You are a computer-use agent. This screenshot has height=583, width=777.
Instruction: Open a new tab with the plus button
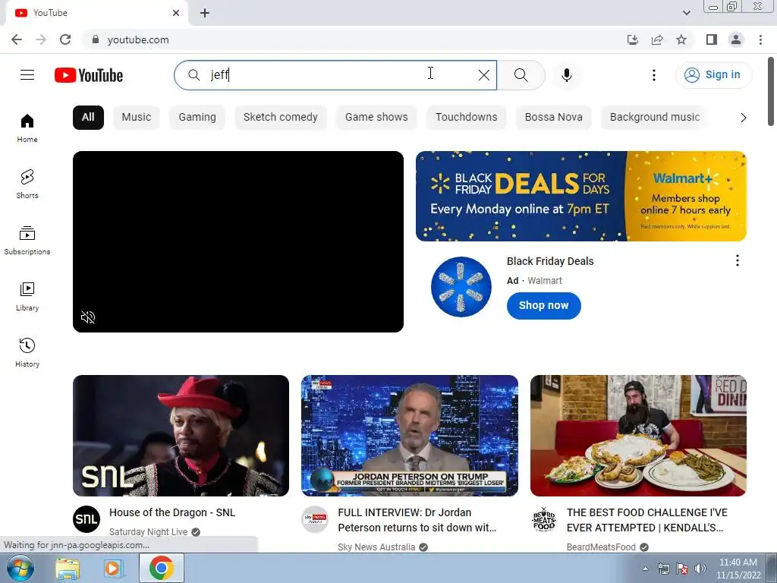tap(205, 13)
